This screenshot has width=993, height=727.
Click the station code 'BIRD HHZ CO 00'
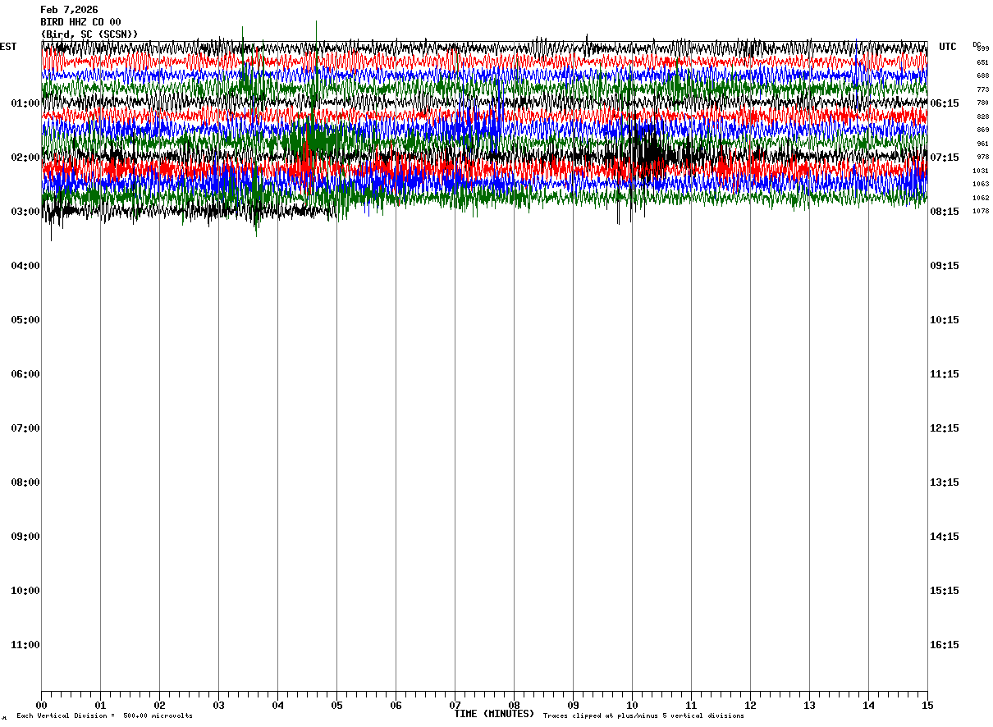click(80, 22)
